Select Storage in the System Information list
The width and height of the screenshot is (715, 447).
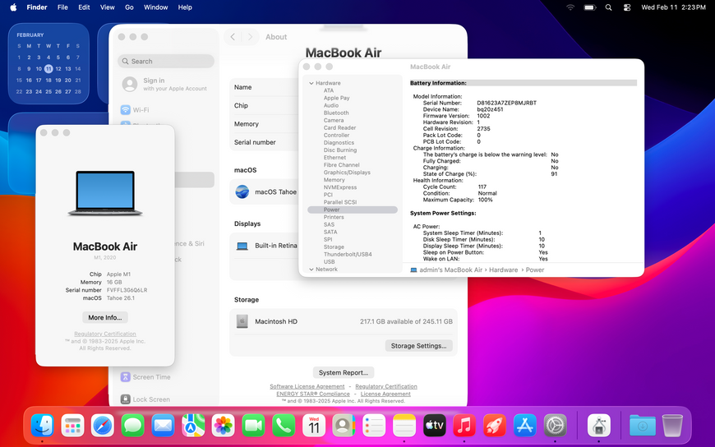click(334, 247)
